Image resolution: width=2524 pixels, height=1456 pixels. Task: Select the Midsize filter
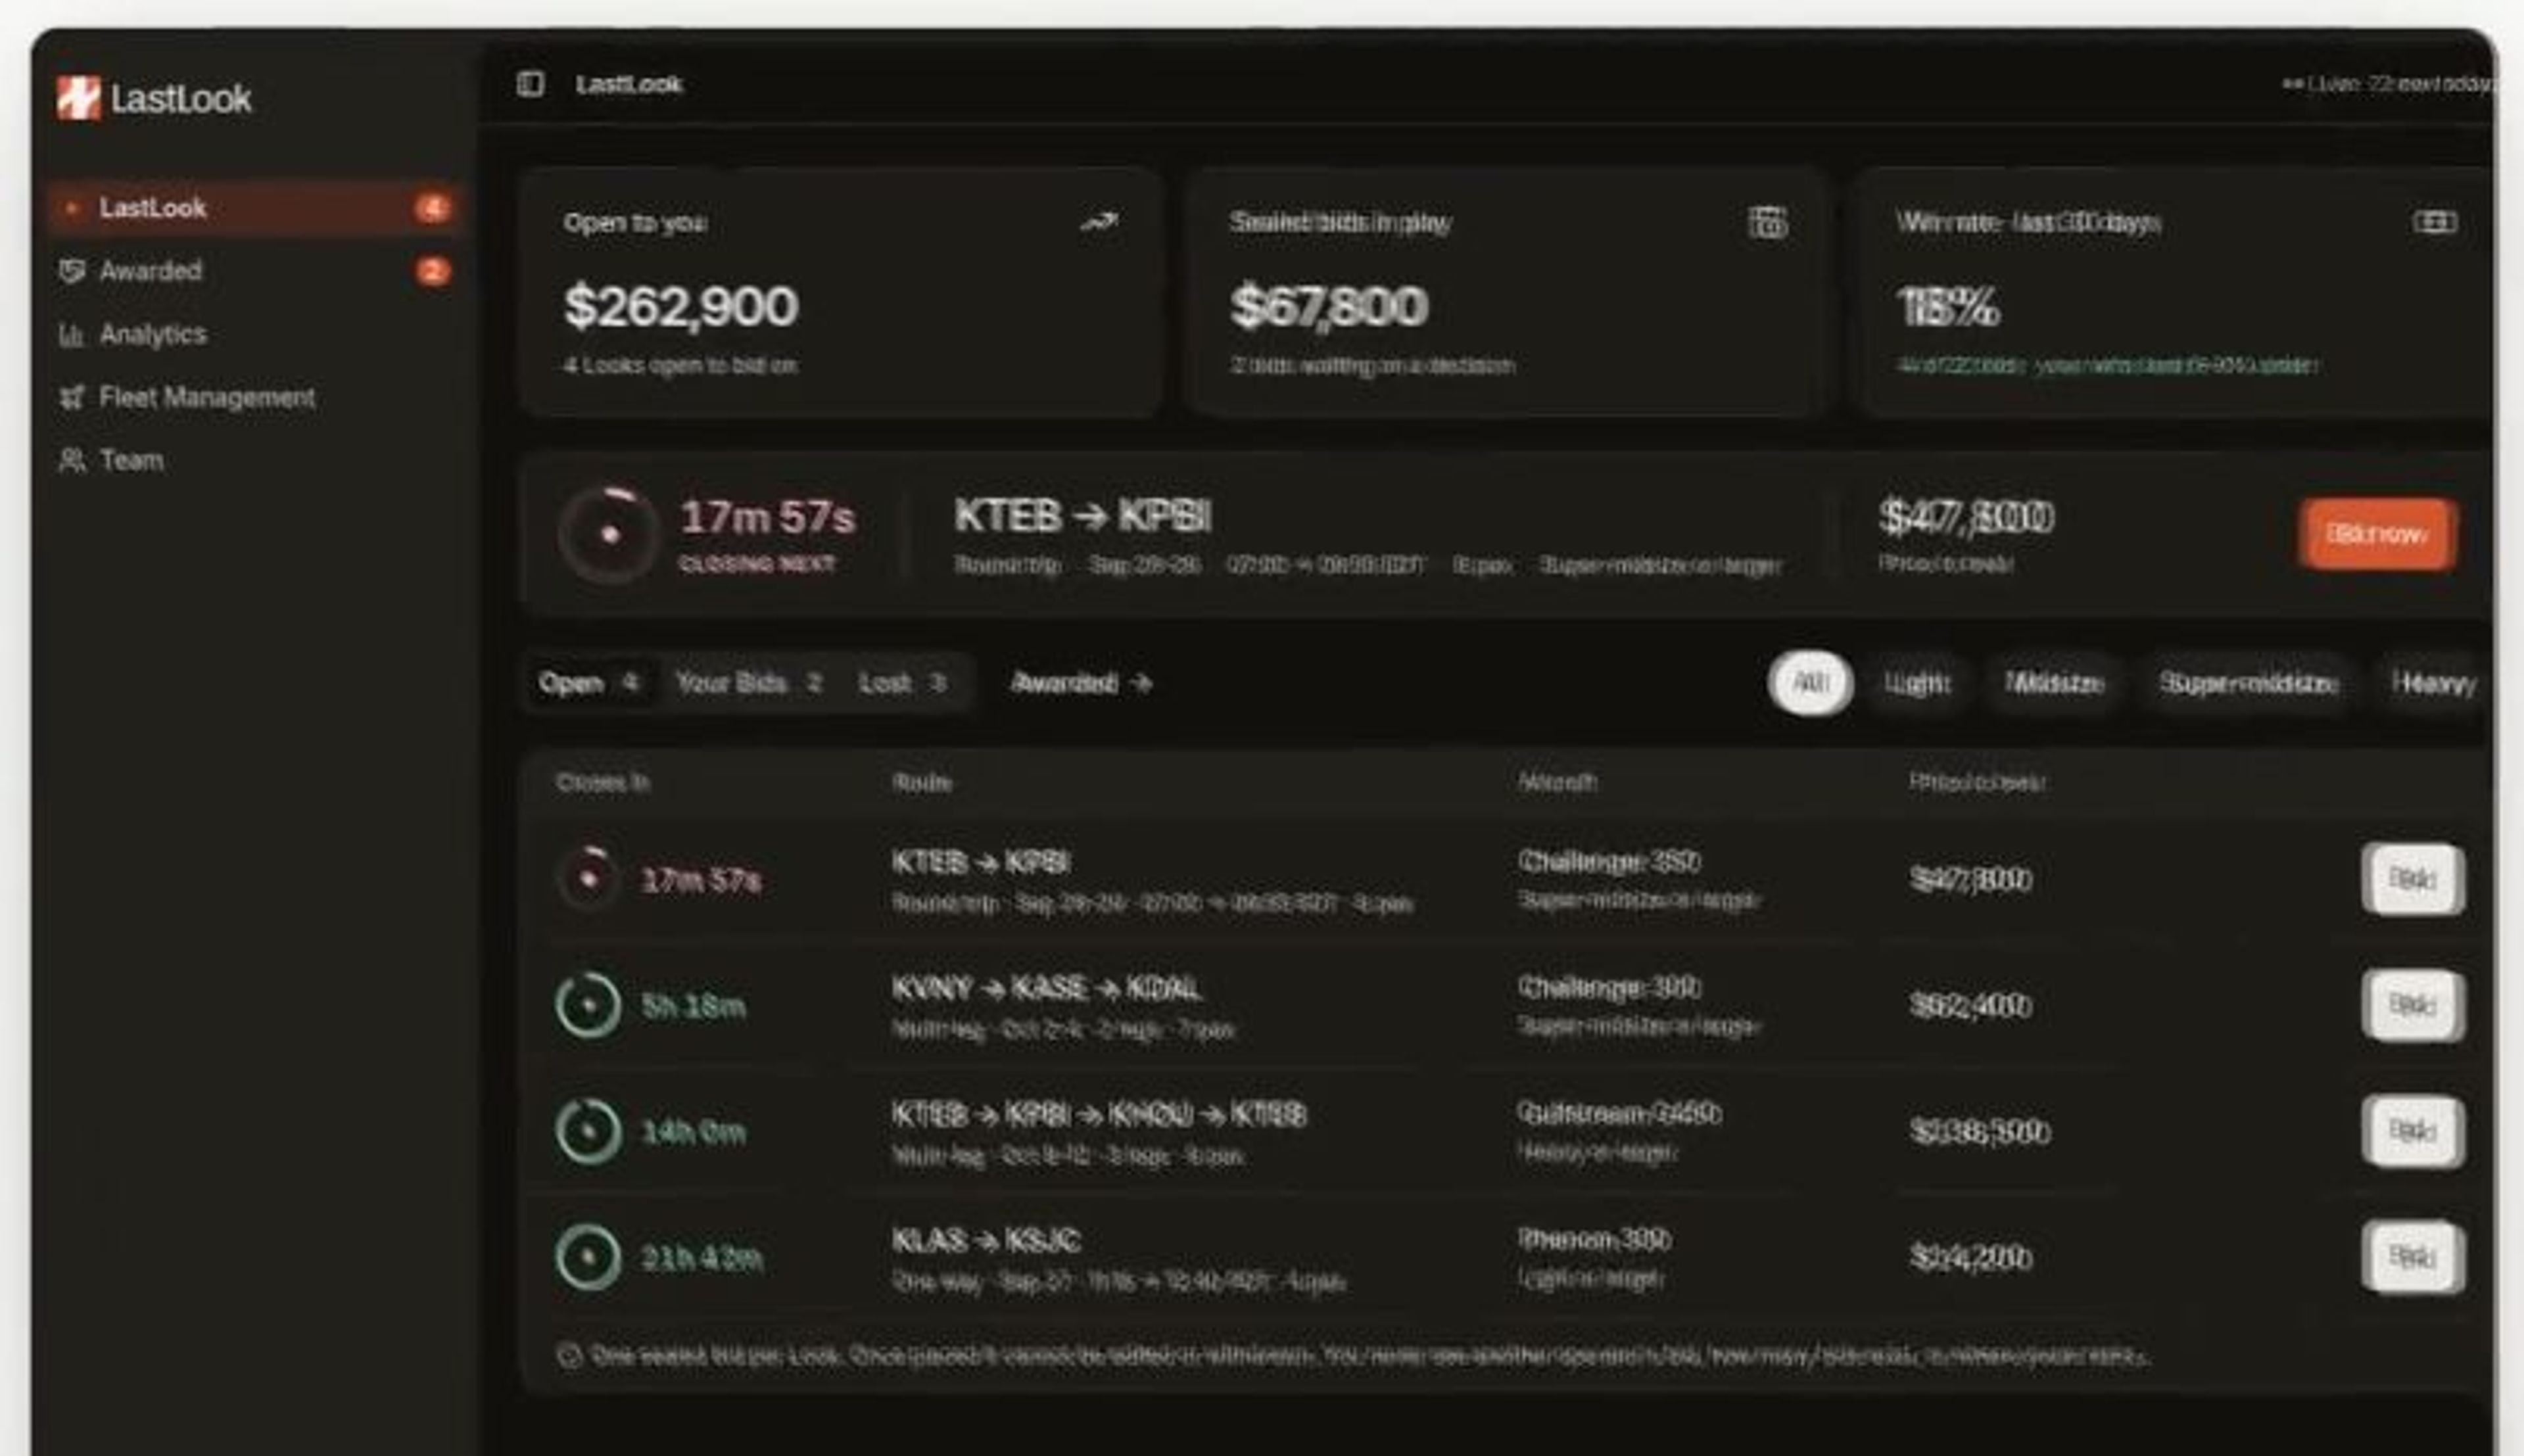tap(2055, 683)
